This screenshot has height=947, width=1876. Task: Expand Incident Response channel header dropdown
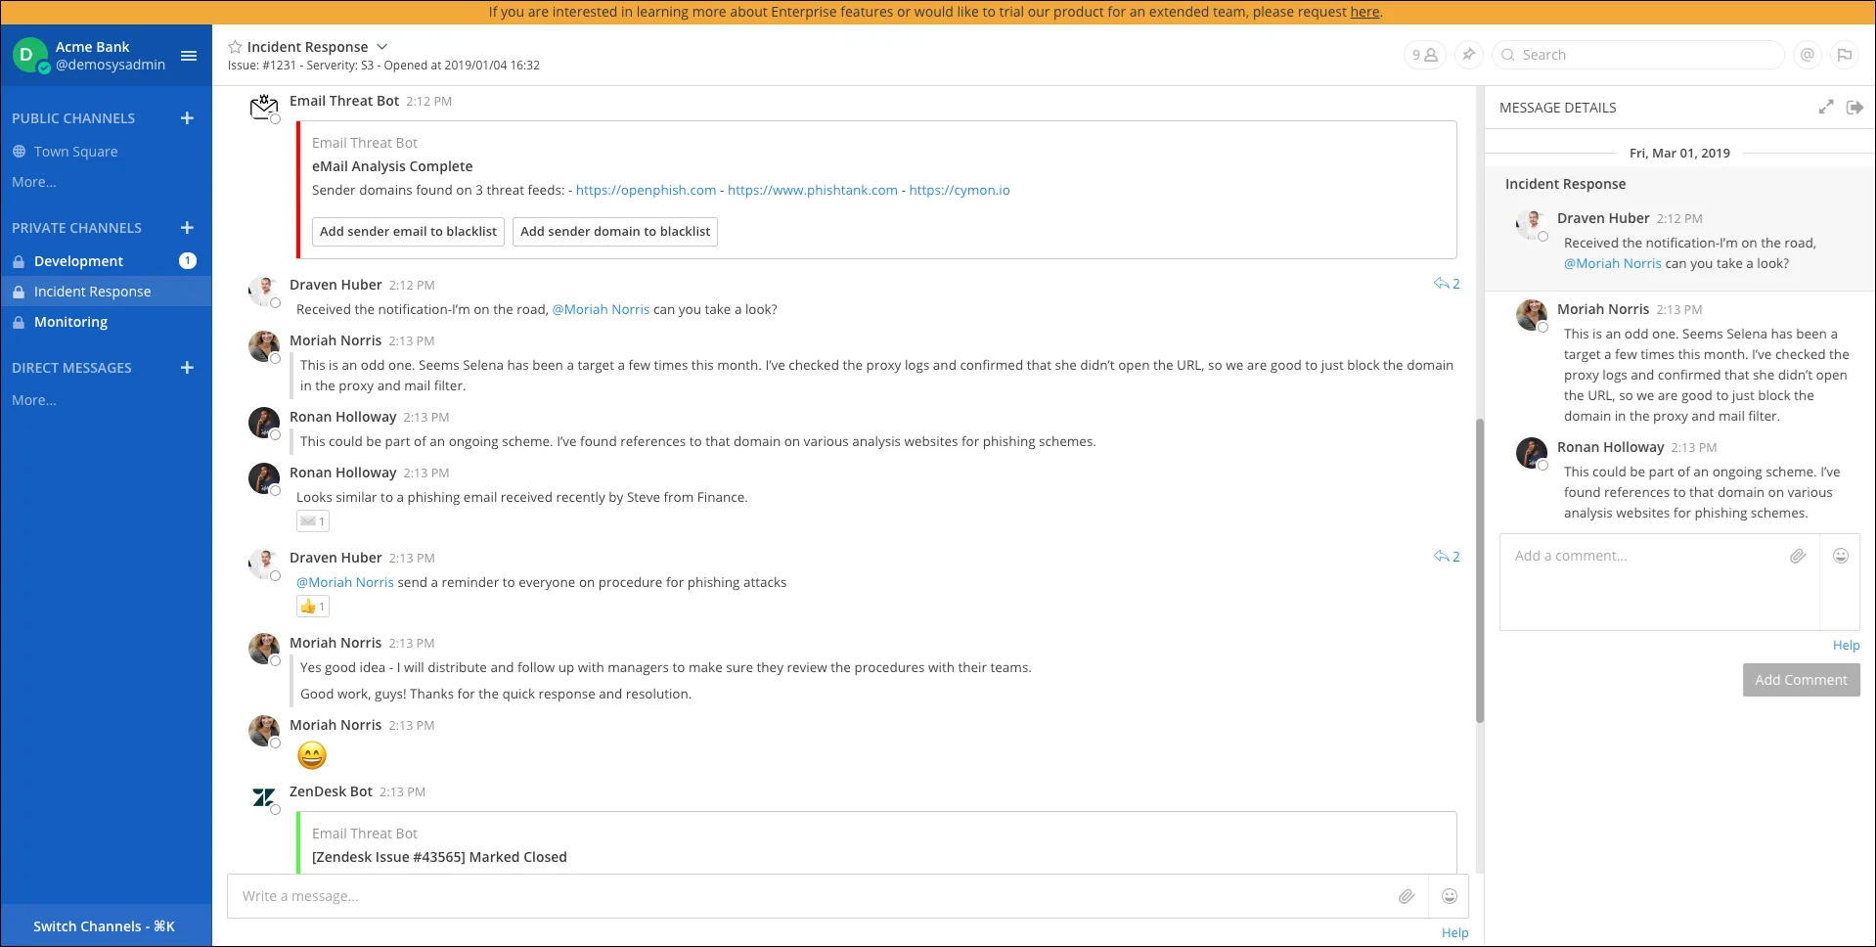coord(382,47)
